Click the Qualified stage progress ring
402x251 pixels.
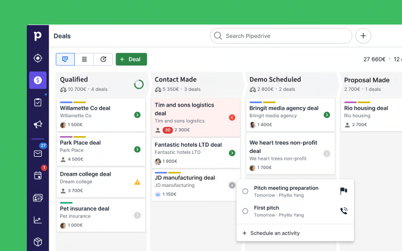click(x=138, y=84)
